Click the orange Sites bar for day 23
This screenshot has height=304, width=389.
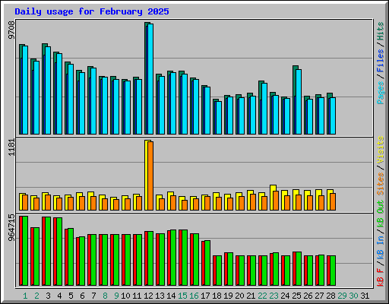point(276,201)
